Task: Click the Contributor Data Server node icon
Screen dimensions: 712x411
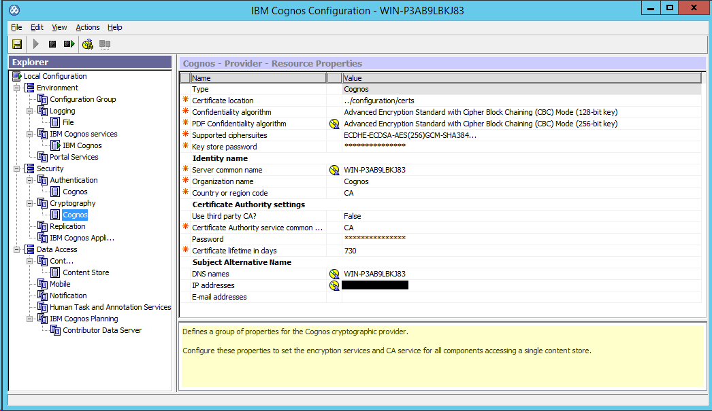Action: (55, 330)
